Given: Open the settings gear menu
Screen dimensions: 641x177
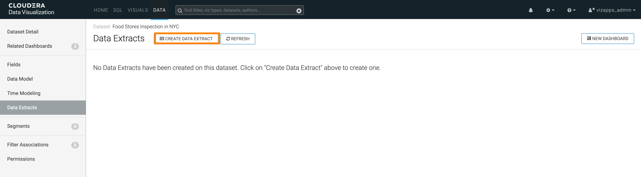Looking at the screenshot, I should (550, 10).
